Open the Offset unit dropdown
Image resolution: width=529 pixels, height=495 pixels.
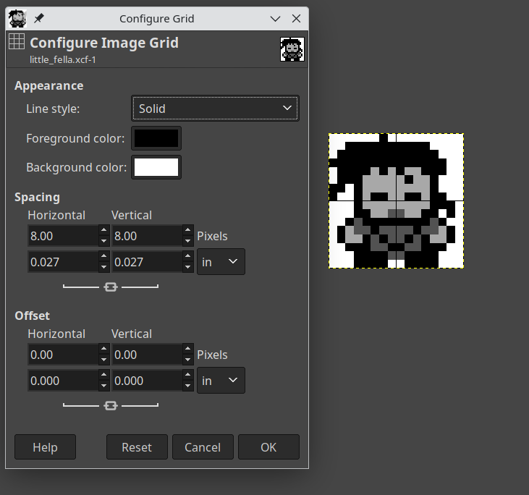(x=221, y=381)
